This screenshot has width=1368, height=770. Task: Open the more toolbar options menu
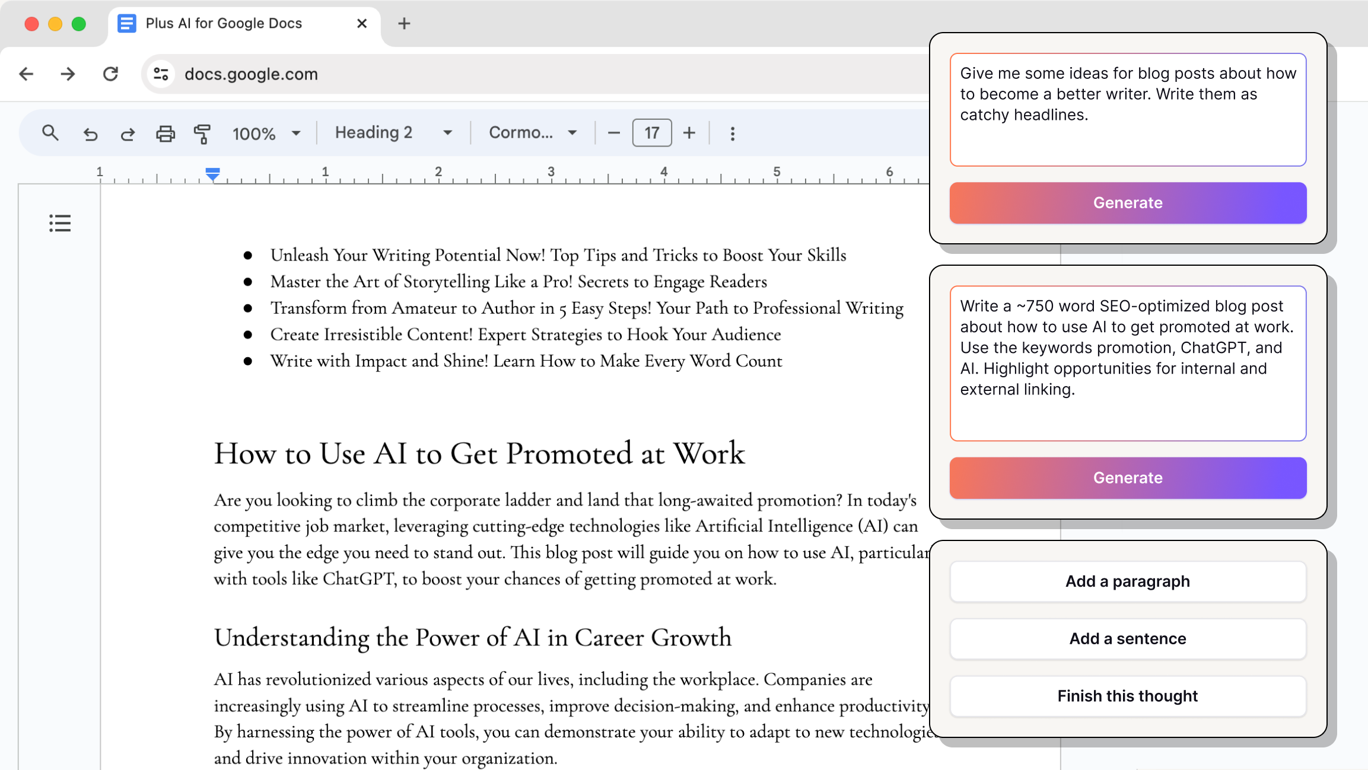click(733, 133)
